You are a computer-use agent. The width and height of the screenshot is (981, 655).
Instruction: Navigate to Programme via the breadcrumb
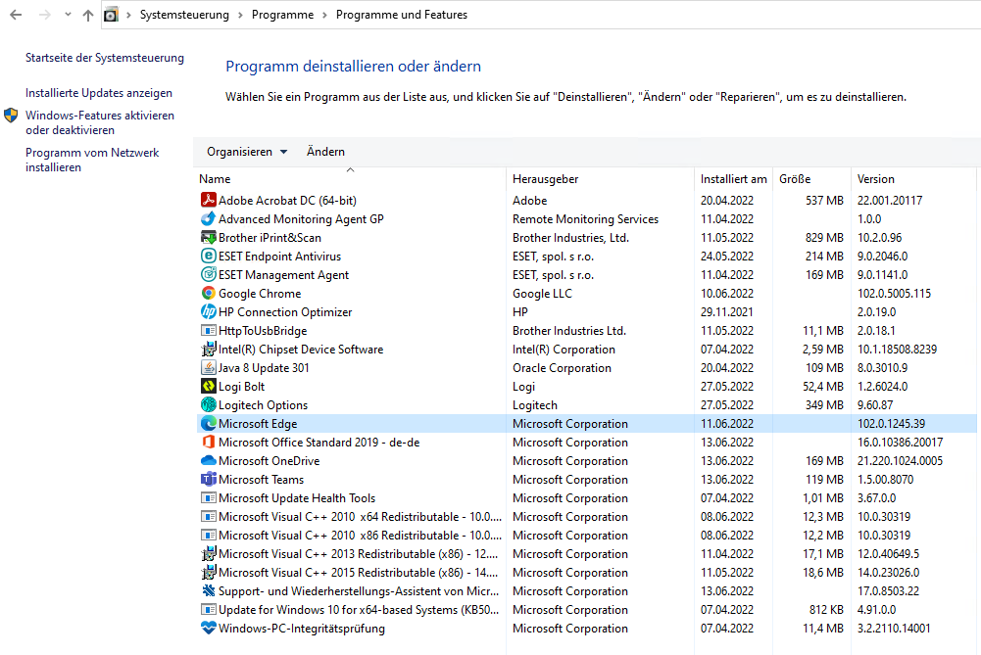tap(279, 14)
